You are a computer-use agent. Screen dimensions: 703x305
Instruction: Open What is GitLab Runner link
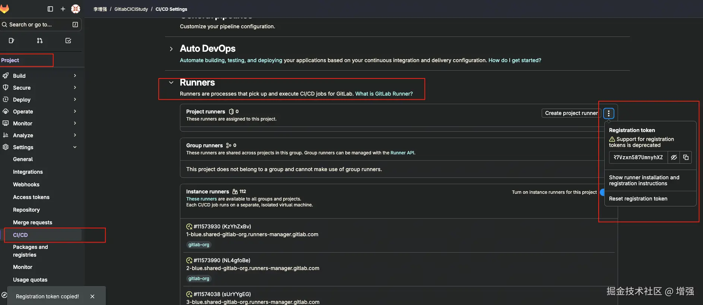pos(384,94)
